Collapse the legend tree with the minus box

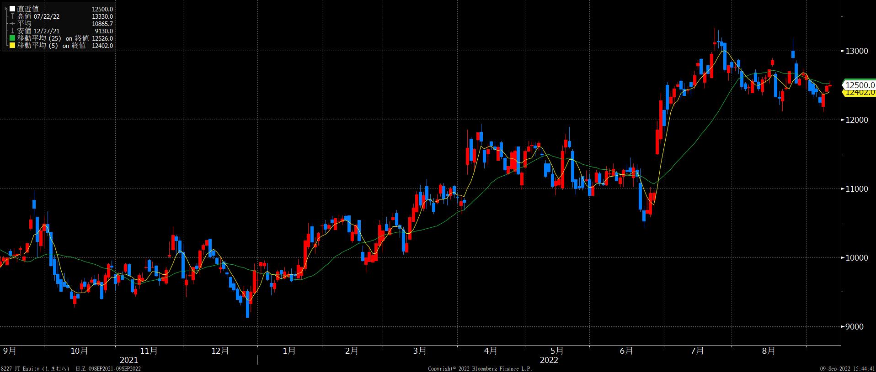[x=6, y=9]
